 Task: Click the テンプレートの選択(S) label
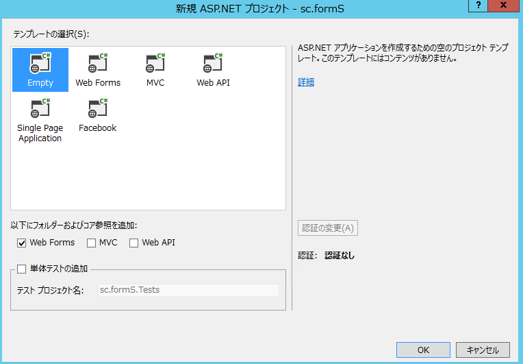tap(51, 34)
